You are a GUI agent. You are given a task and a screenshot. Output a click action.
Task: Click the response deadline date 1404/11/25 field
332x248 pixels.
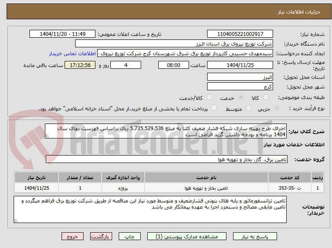[240, 65]
